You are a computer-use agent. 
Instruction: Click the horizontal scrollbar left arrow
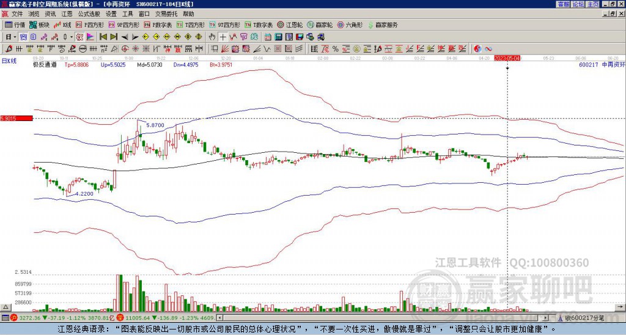(x=219, y=318)
